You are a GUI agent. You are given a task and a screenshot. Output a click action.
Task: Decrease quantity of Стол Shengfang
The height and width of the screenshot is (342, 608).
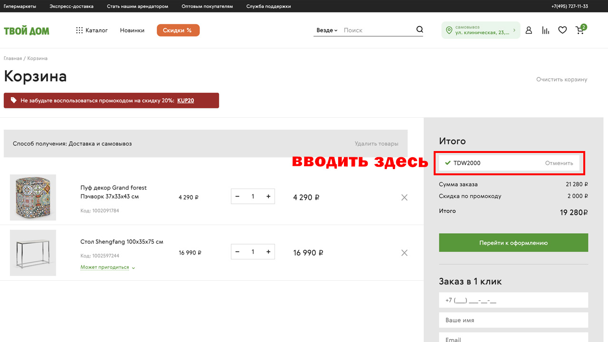(237, 252)
